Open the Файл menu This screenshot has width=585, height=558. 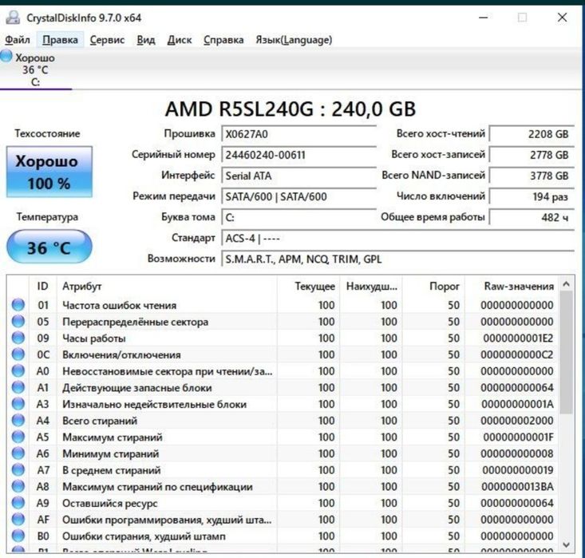click(x=18, y=40)
